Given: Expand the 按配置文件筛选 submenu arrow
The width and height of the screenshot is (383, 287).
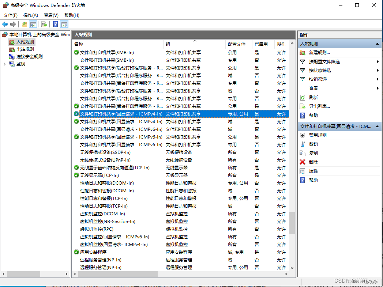Looking at the screenshot, I should tap(378, 61).
